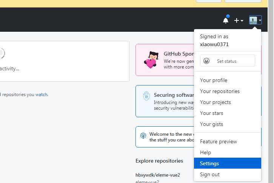Open Your profile menu item
This screenshot has height=183, width=274.
[x=227, y=80]
